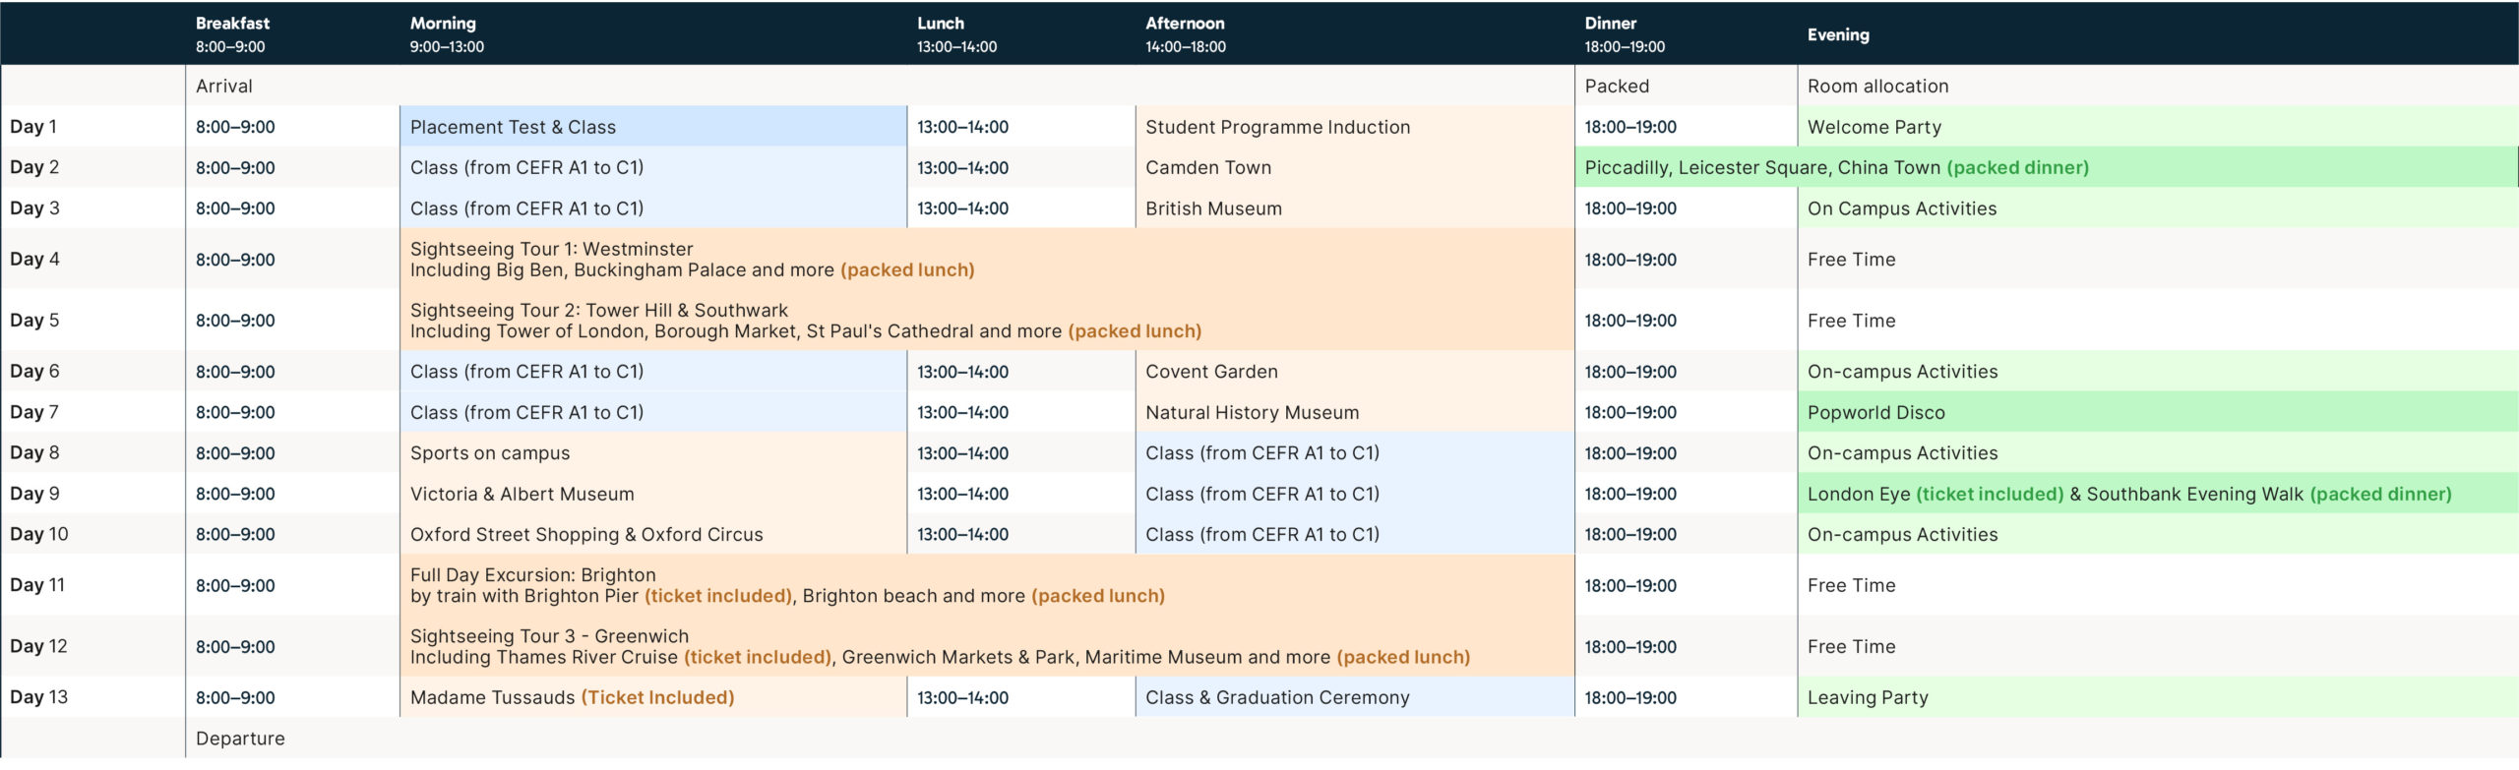Click Oxford Street Shopping & Oxford Circus
2519x770 pixels.
point(586,535)
